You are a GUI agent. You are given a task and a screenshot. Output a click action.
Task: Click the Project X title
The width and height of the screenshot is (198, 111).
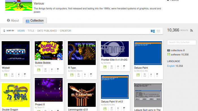pyautogui.click(x=40, y=105)
